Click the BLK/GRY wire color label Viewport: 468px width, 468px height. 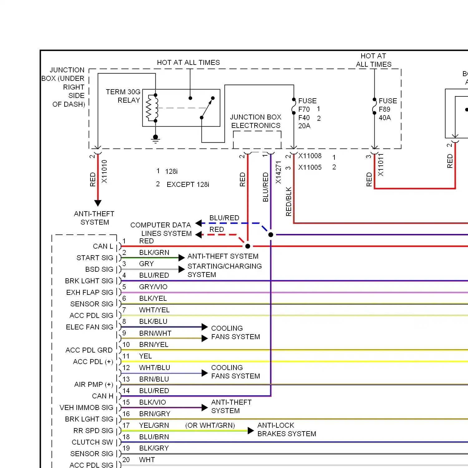tap(154, 448)
